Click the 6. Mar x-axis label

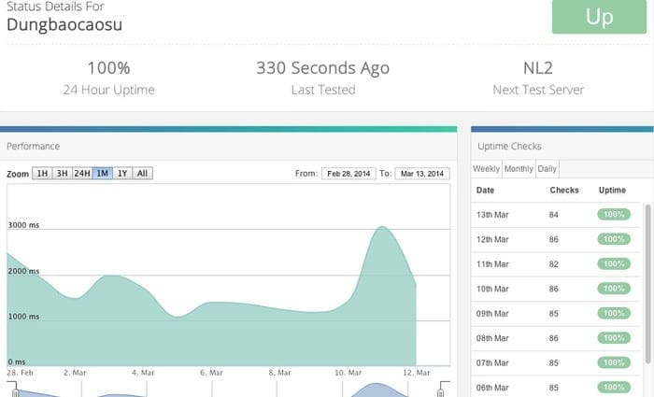point(211,373)
